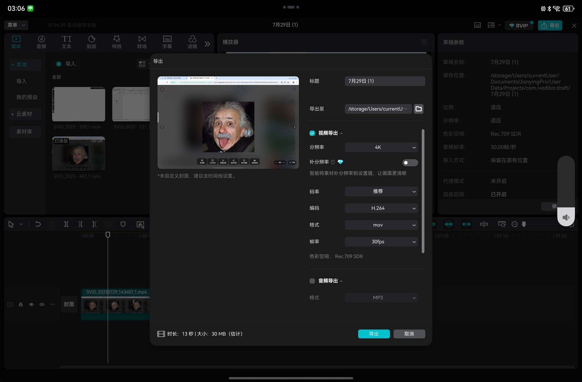The height and width of the screenshot is (382, 582).
Task: Expand more tool tabs with double chevron
Action: [207, 44]
